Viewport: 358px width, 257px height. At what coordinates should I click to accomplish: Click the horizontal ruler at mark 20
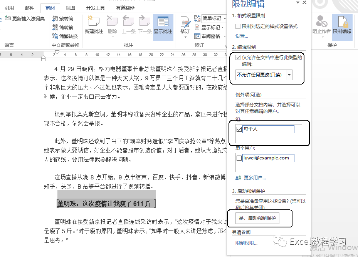pos(151,55)
